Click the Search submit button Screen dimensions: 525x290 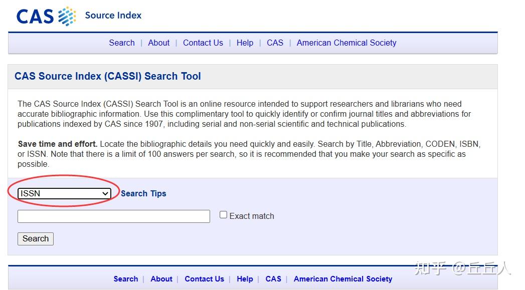[x=36, y=239]
